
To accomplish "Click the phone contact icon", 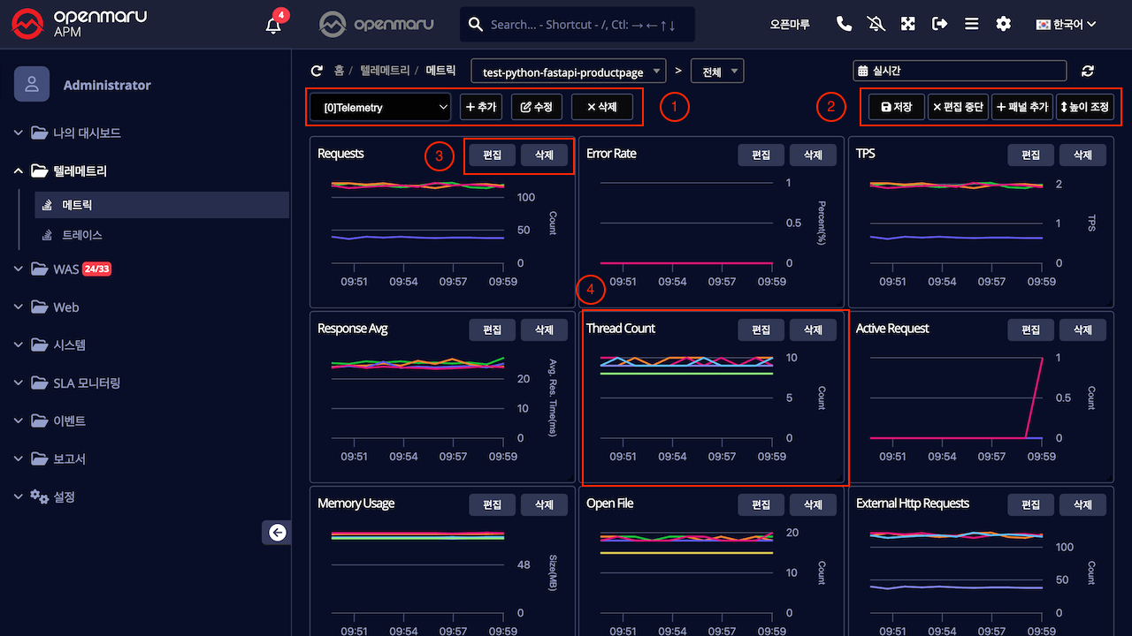I will (844, 25).
